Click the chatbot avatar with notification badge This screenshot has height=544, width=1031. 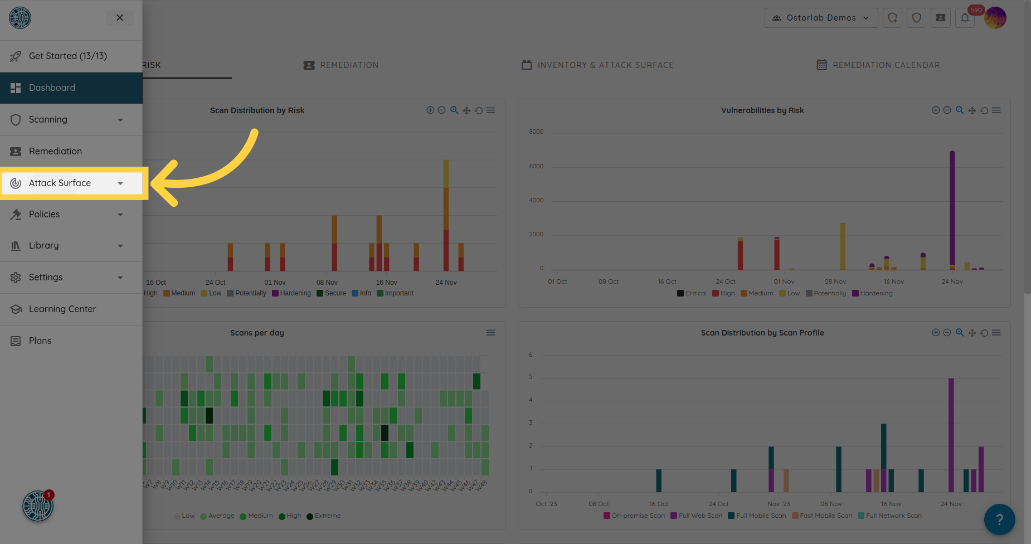[x=38, y=506]
